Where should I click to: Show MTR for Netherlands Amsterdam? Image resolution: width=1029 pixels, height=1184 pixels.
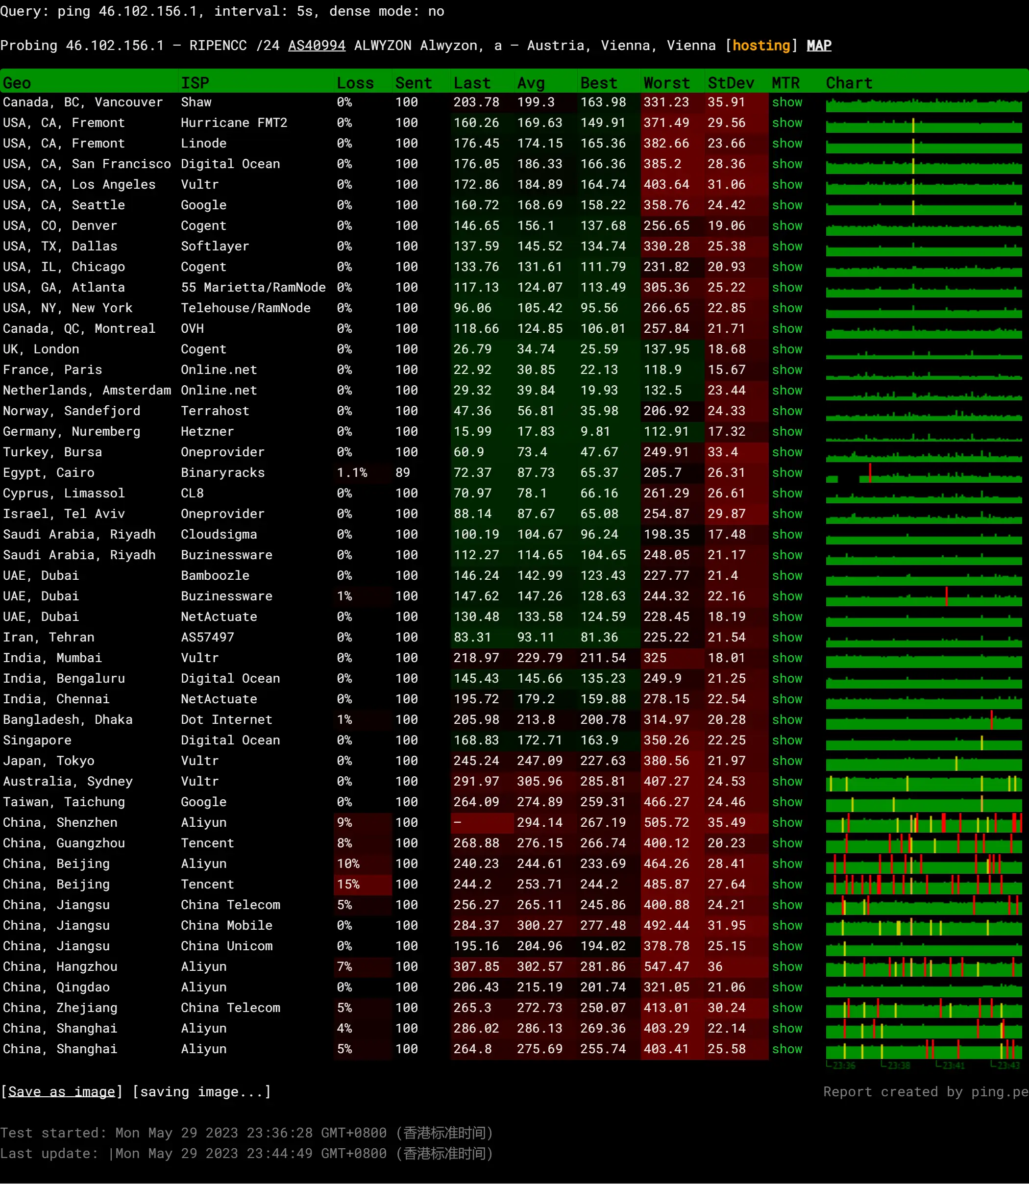[786, 391]
